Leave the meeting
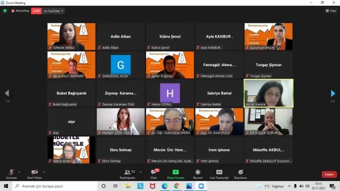The image size is (340, 191). [329, 175]
